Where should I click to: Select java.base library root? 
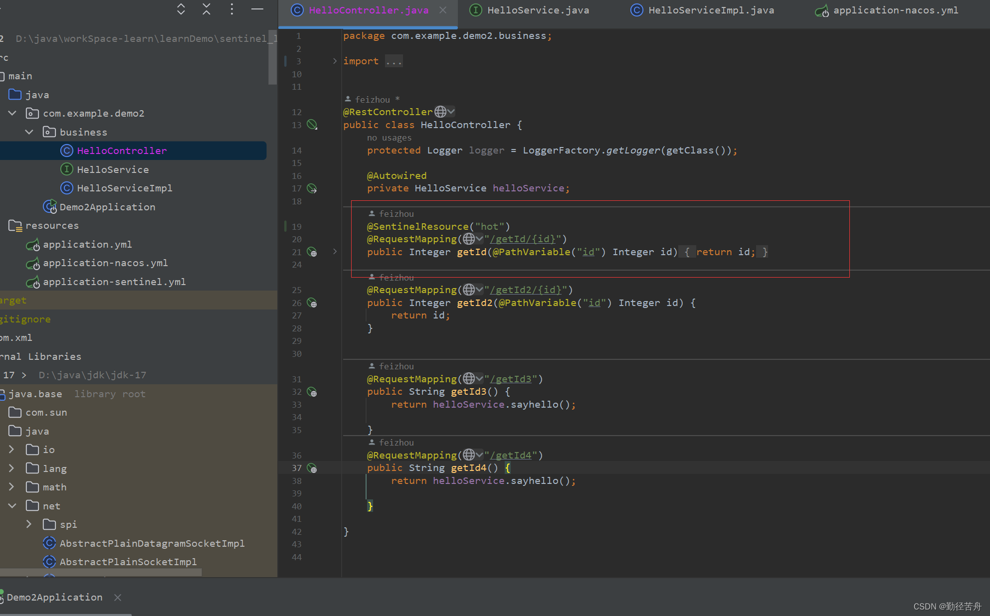coord(35,394)
